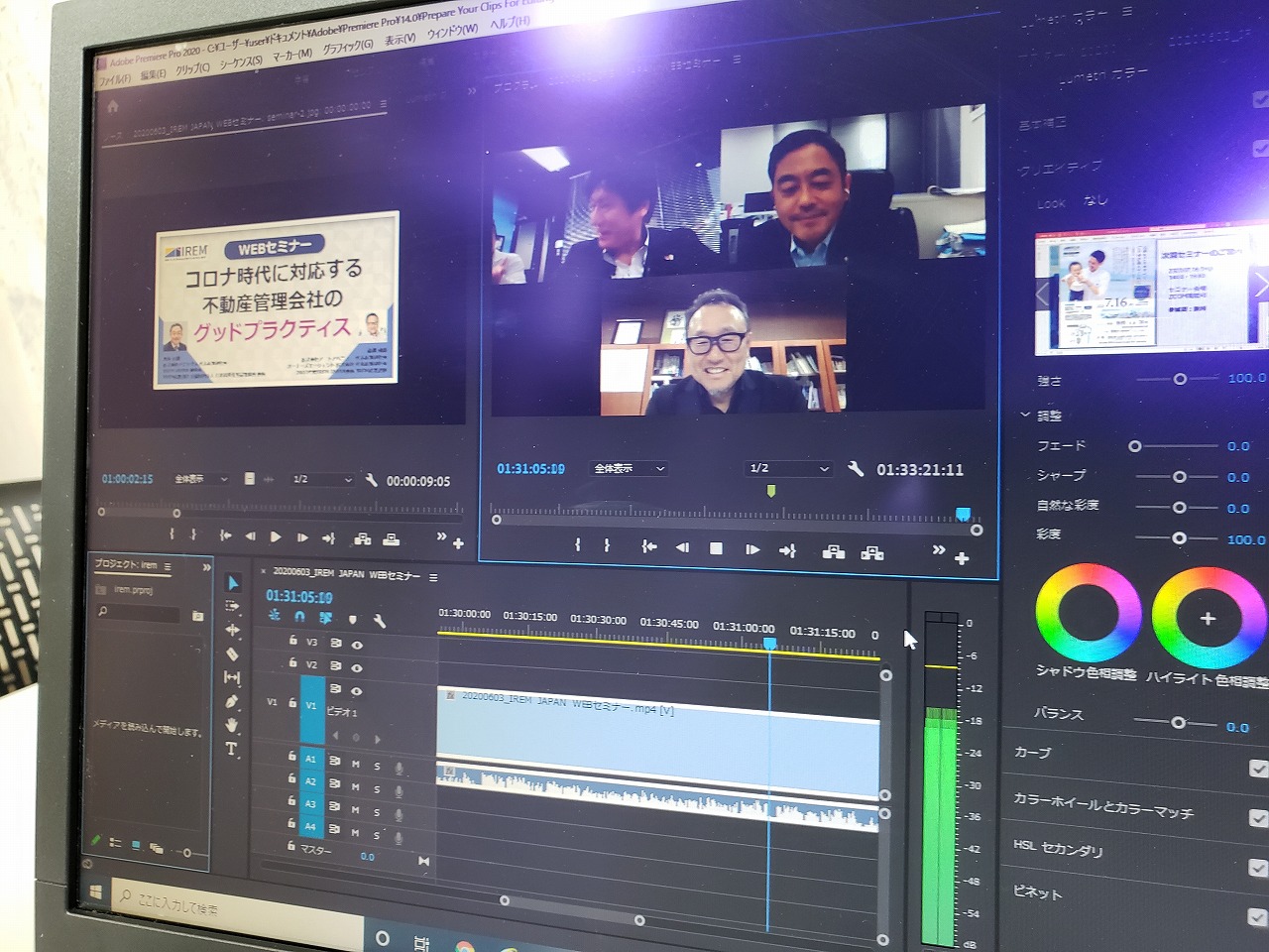The width and height of the screenshot is (1269, 952).
Task: Open Project panel overflow chevrons
Action: tap(206, 567)
